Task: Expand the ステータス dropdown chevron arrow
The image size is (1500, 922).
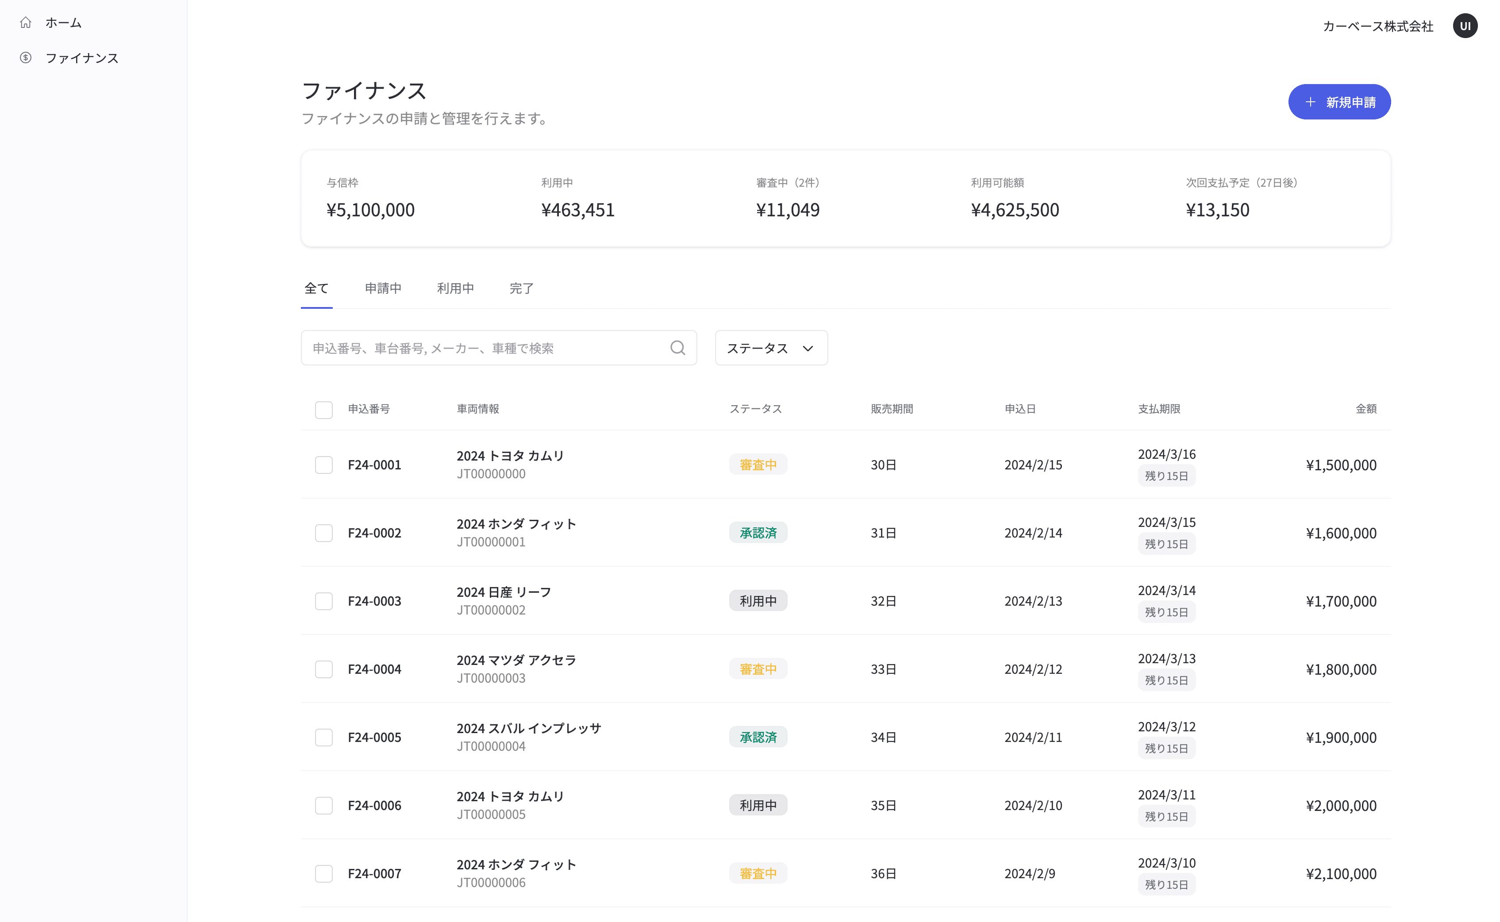Action: click(808, 348)
